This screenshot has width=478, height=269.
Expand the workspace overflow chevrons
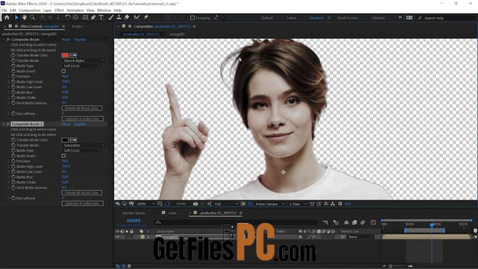coord(400,17)
